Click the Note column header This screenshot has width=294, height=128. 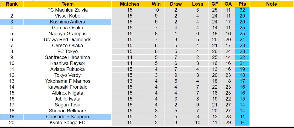[271, 4]
